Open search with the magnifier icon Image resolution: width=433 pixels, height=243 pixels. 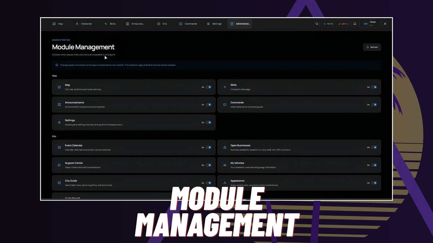click(x=317, y=24)
